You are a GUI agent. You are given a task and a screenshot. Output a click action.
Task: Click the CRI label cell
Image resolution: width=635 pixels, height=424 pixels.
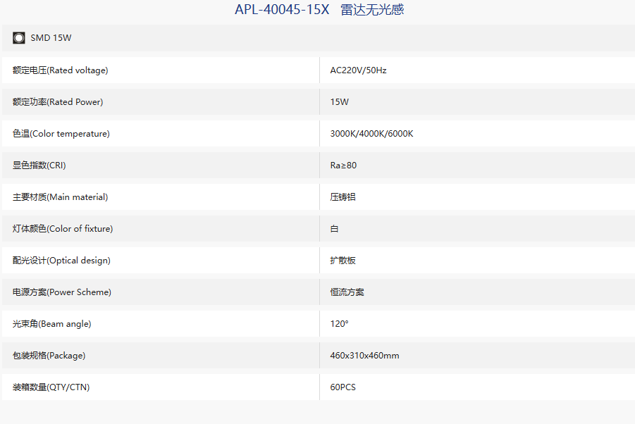coord(161,166)
